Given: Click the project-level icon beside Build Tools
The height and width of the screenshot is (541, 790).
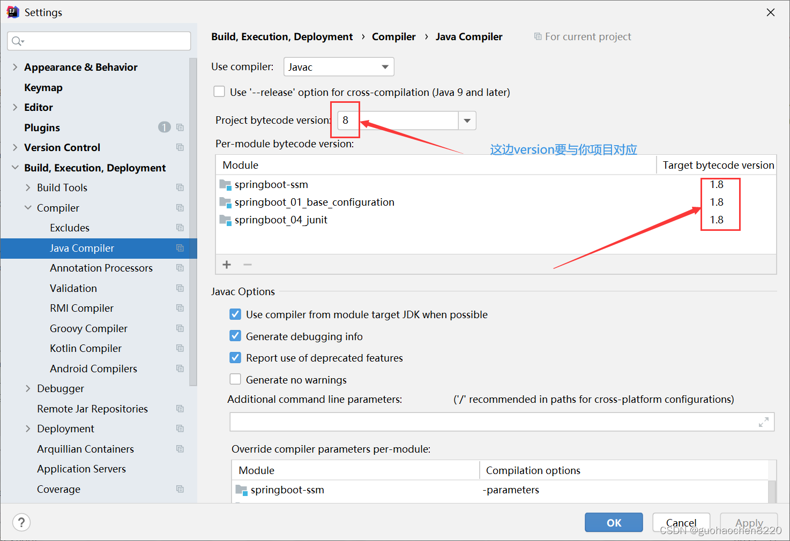Looking at the screenshot, I should 180,187.
